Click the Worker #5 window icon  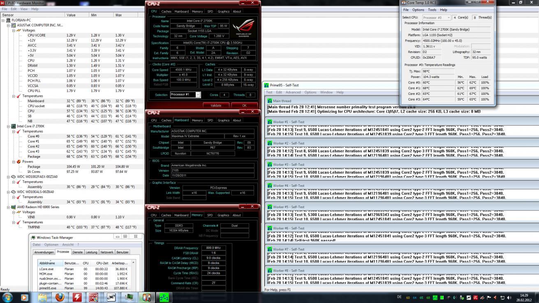point(270,207)
